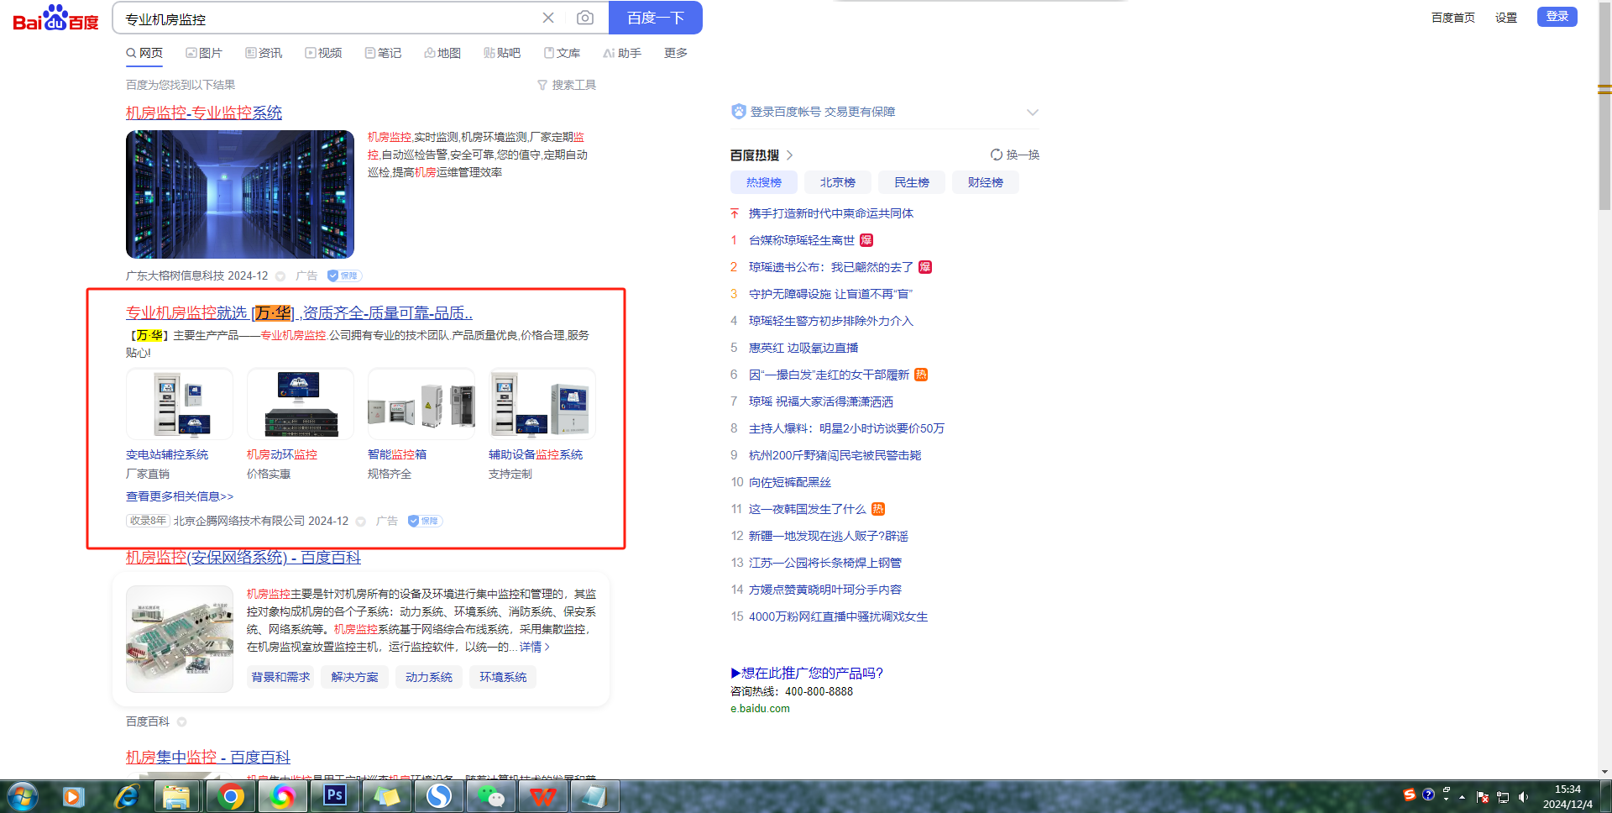Select the 财经榜 hot list tab
The height and width of the screenshot is (813, 1612).
tap(986, 182)
